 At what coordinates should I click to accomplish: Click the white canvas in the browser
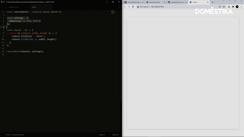click(183, 73)
